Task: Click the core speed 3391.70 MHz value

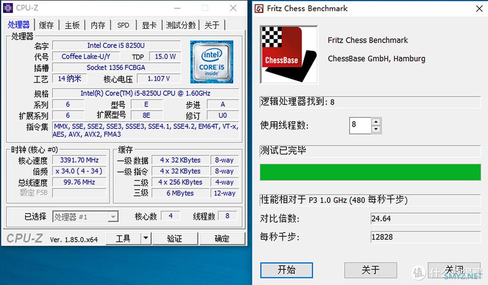Action: click(80, 160)
